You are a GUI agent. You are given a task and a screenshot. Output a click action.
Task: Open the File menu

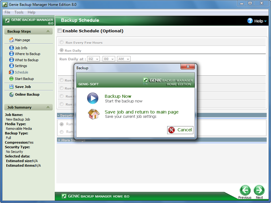tap(7, 12)
